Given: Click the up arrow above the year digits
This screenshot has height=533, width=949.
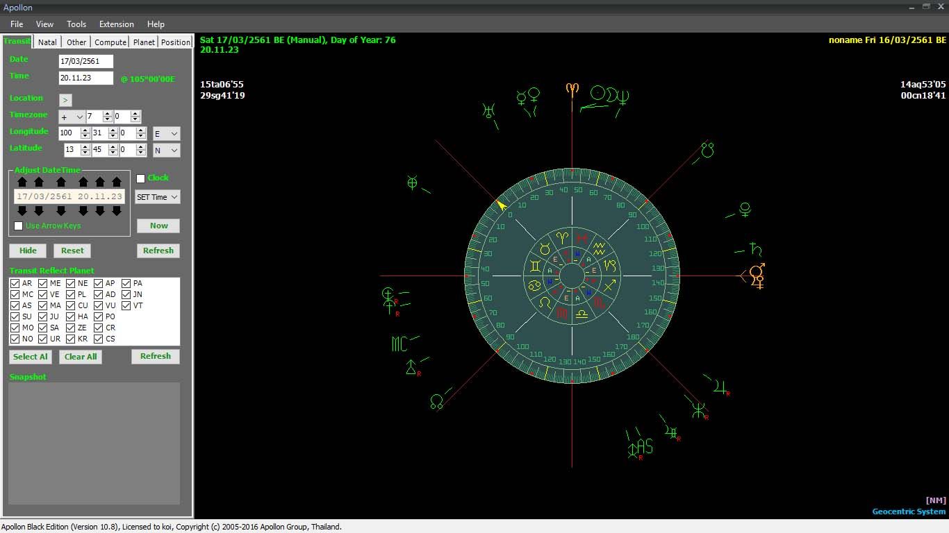Looking at the screenshot, I should (x=61, y=182).
